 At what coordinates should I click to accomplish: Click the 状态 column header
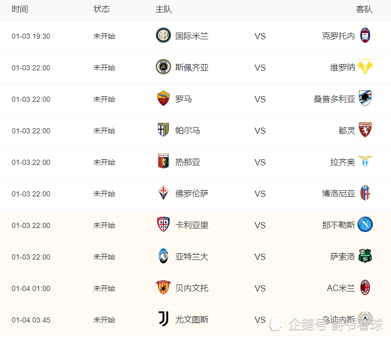101,9
